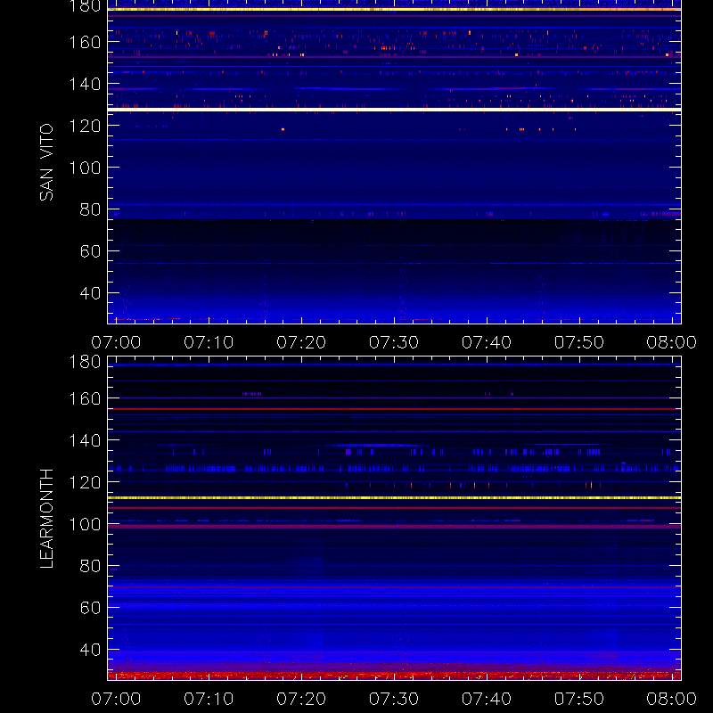Select the 120 label on San Vito axis
Viewport: 713px width, 713px height.
click(85, 126)
